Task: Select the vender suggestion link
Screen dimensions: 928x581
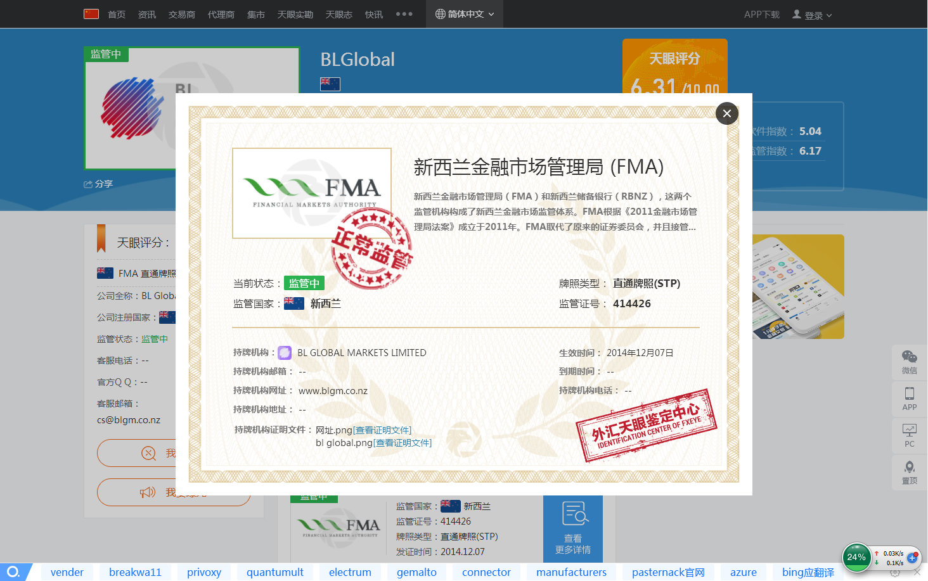Action: 67,572
